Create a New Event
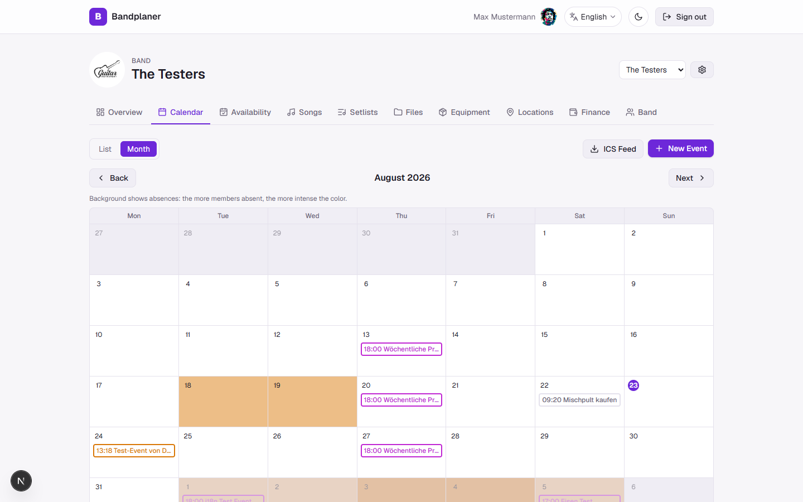This screenshot has height=502, width=803. tap(681, 148)
